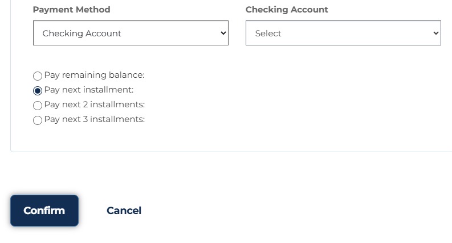
Task: Click the 'Pay next installment:' label text
Action: coord(89,90)
